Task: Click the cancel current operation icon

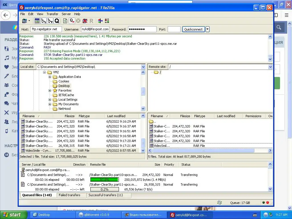Action: pos(78,21)
